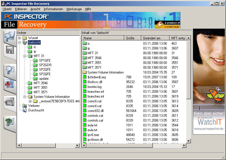Click file icon of ipv6.exe

[85, 135]
